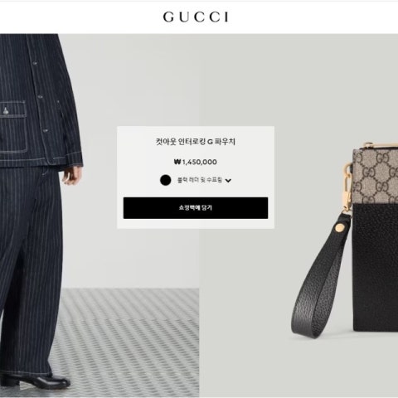Viewport: 398px width, 398px height.
Task: Click the GUCCI logo at the top
Action: pos(196,17)
